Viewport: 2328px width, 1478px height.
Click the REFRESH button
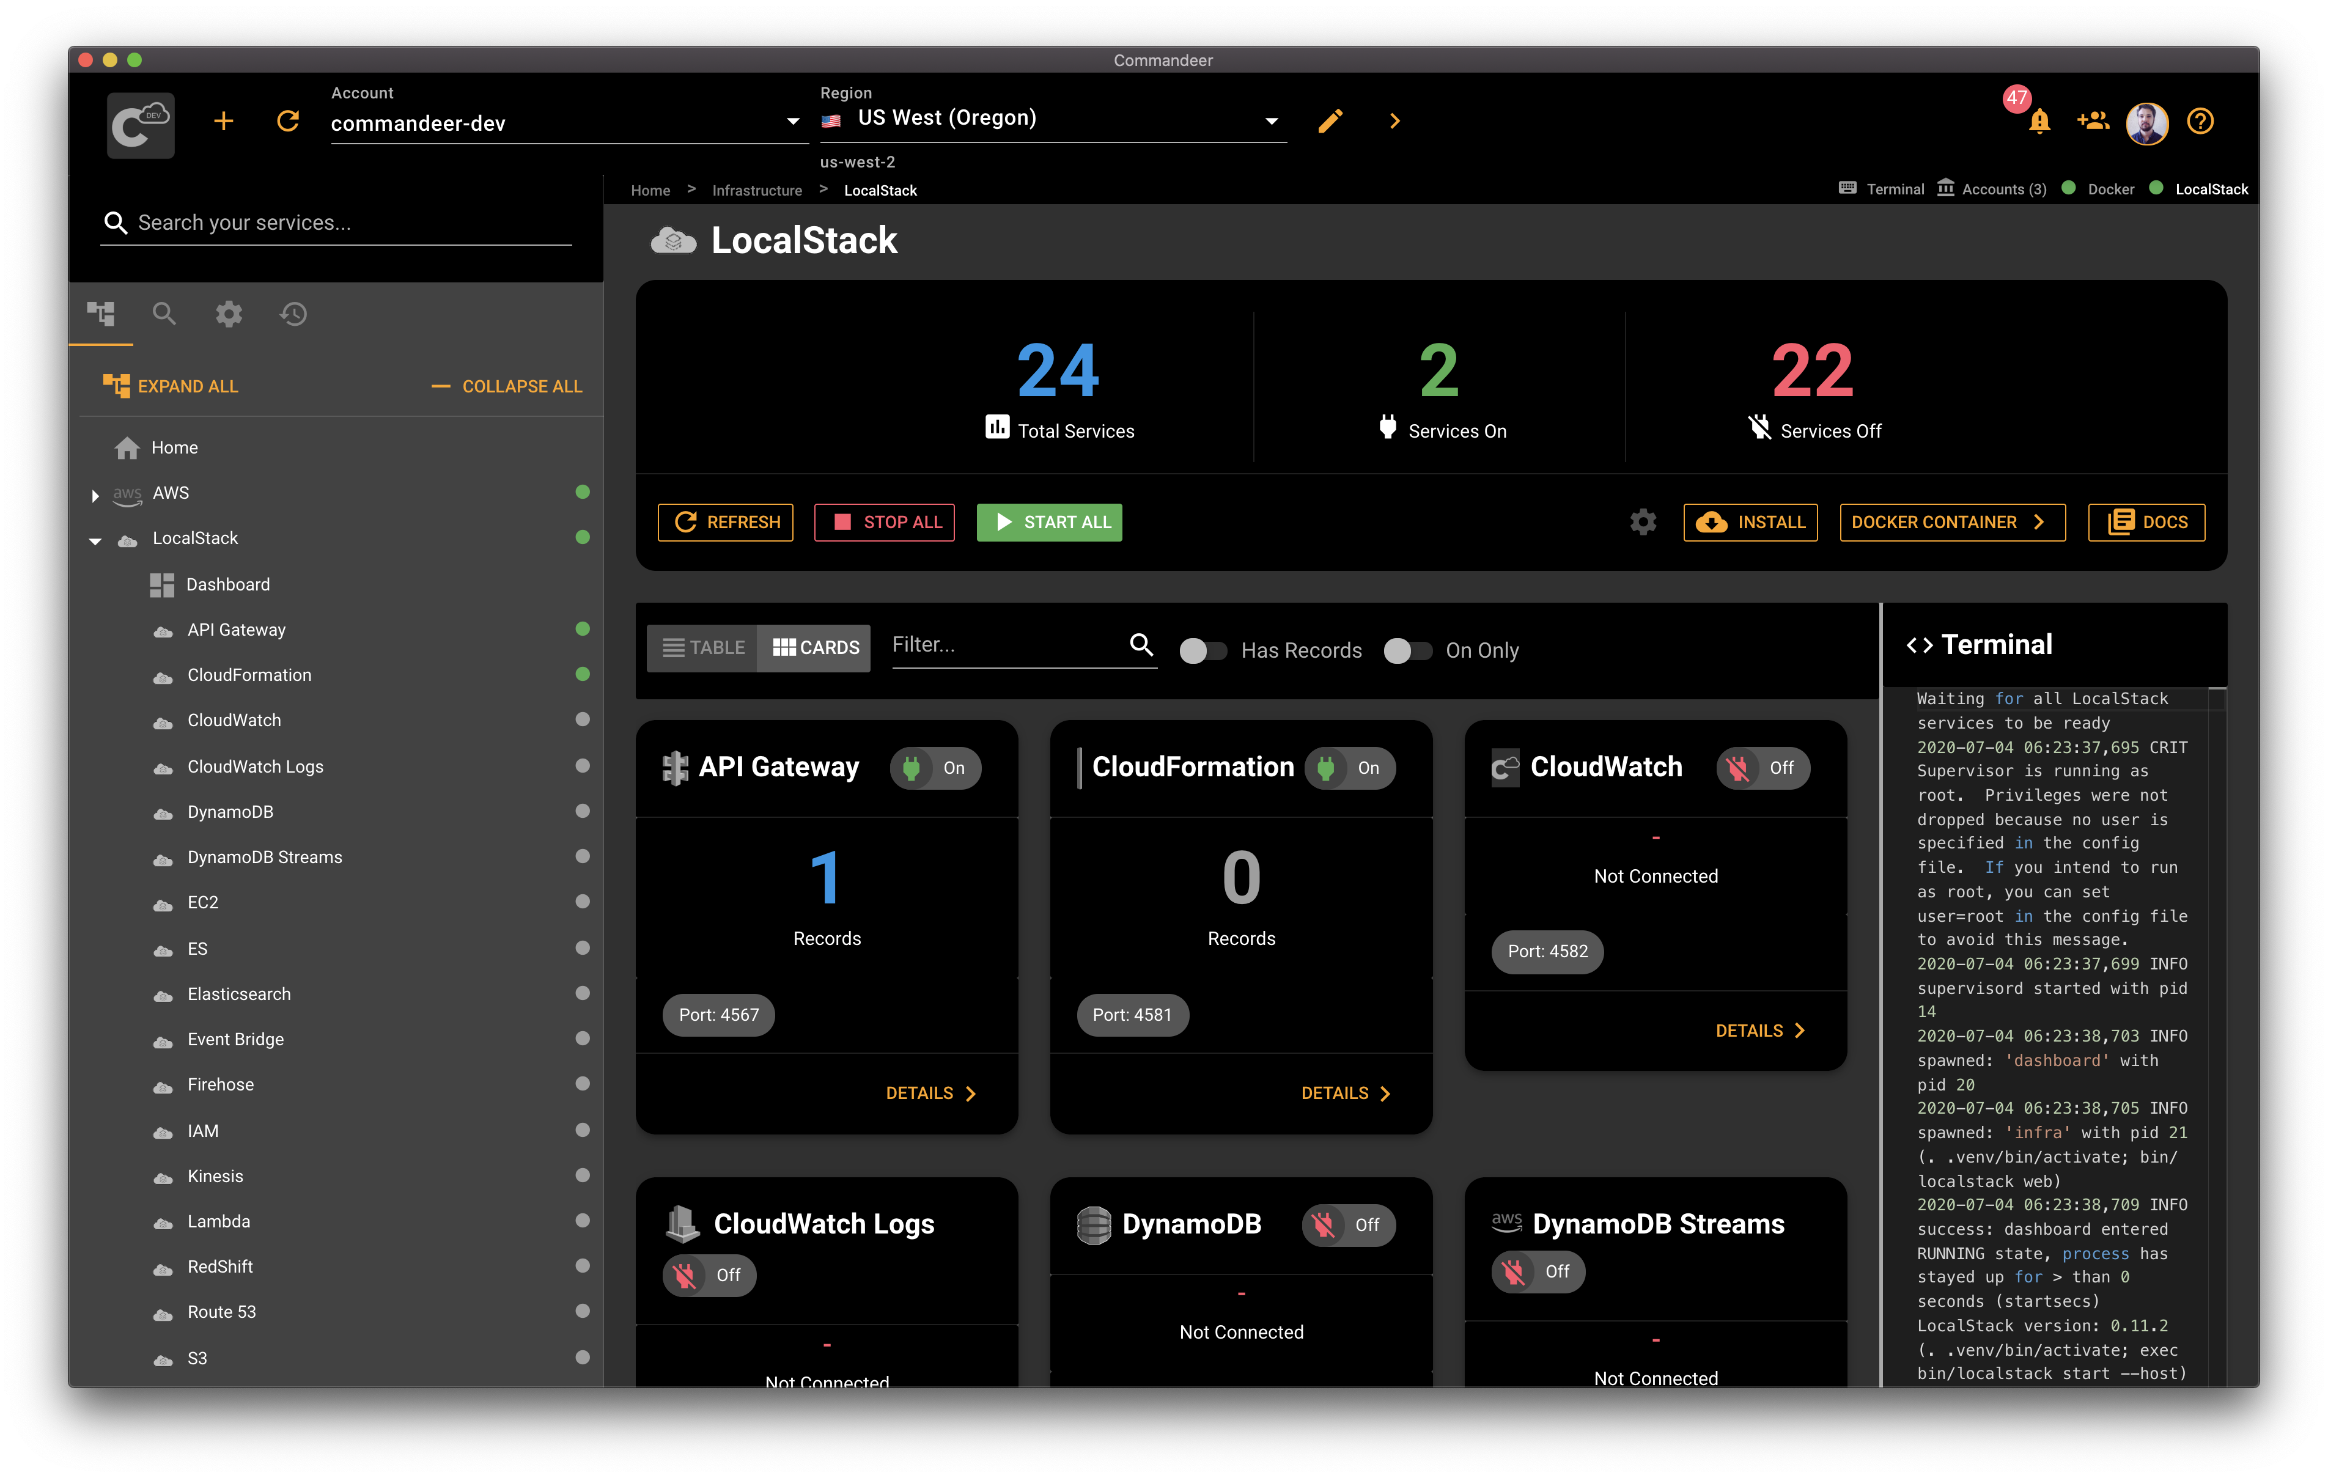click(x=725, y=522)
